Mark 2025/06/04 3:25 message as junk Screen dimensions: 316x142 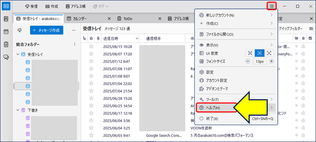pyautogui.click(x=303, y=128)
